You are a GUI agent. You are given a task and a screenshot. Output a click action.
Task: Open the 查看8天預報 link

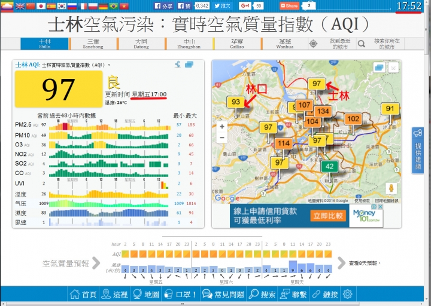coord(365,263)
